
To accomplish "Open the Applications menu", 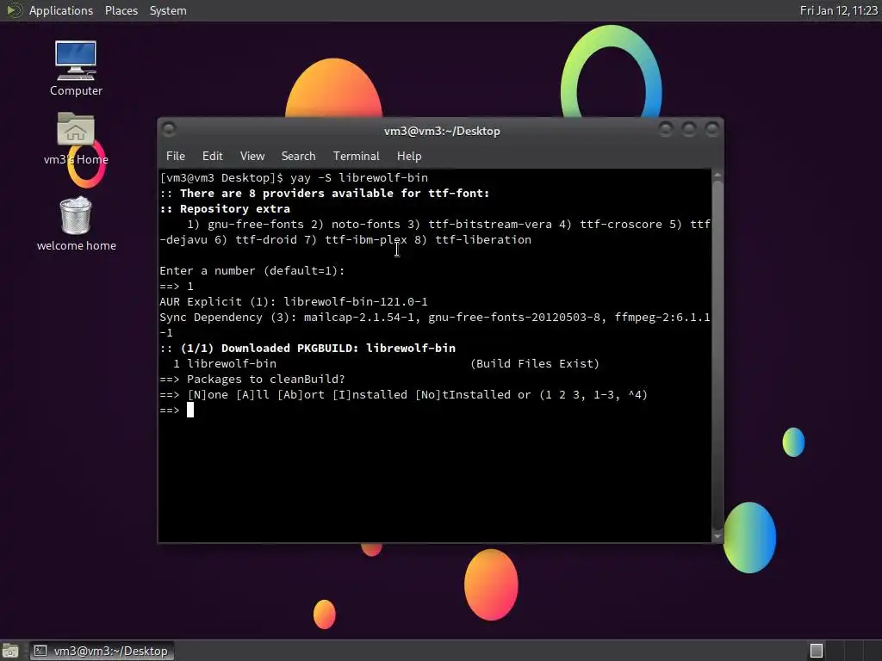I will click(x=61, y=10).
